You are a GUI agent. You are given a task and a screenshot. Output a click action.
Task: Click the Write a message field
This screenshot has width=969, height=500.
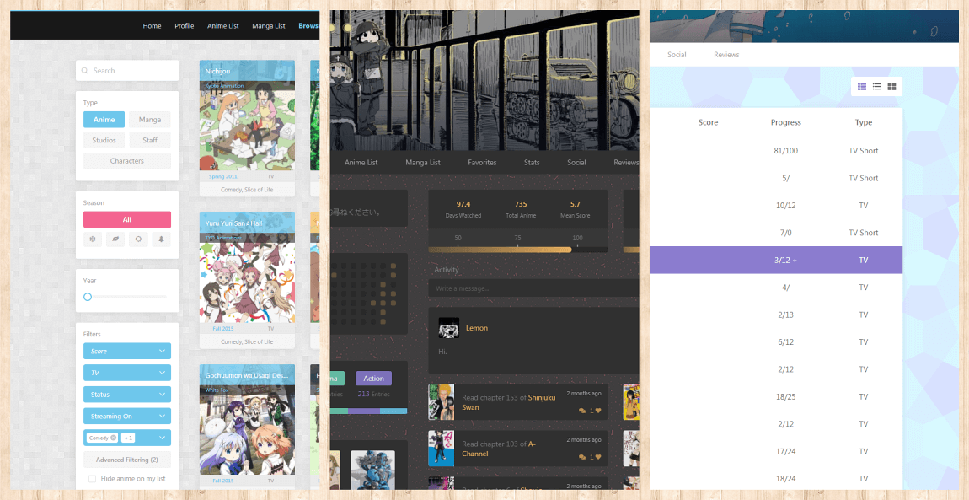pyautogui.click(x=534, y=288)
